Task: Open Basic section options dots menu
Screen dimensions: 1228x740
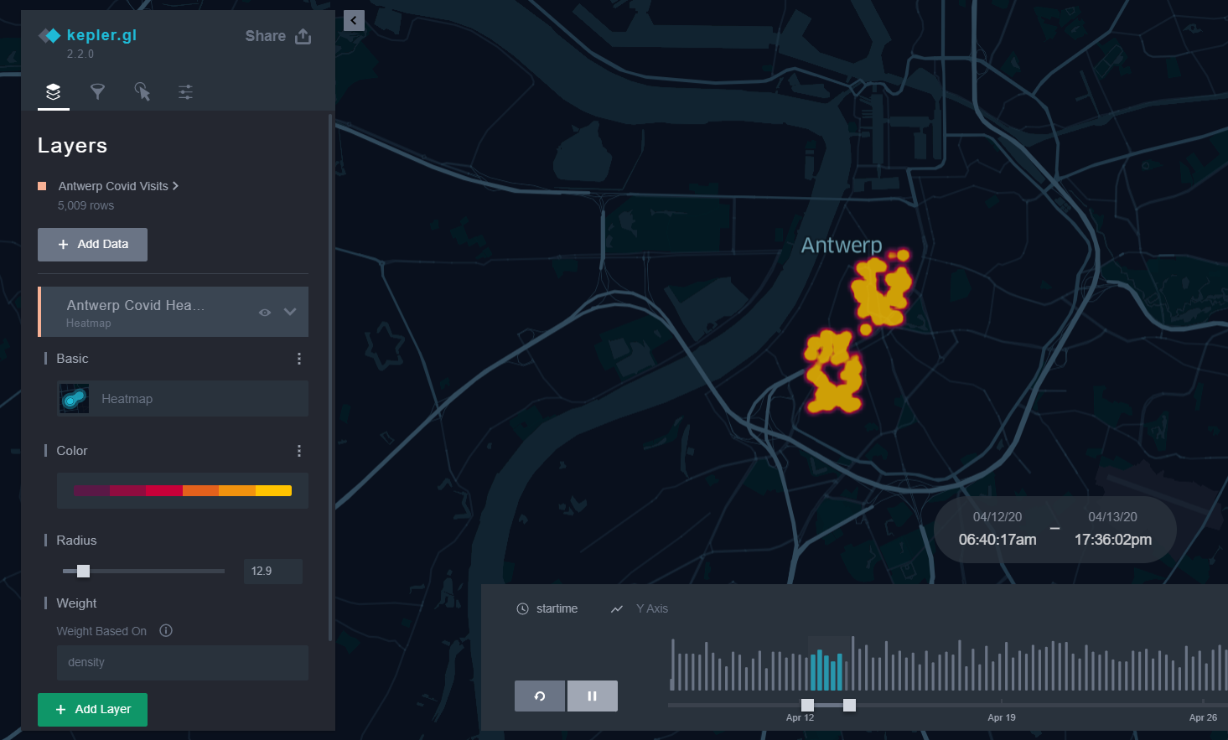Action: 299,359
